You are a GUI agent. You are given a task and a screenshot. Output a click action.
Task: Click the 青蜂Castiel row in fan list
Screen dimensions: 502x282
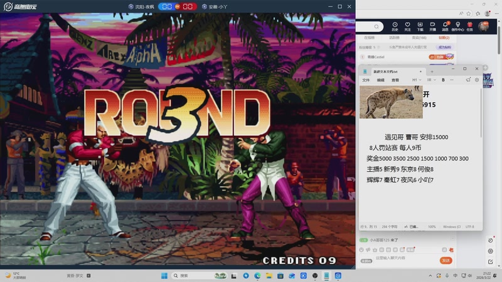407,57
